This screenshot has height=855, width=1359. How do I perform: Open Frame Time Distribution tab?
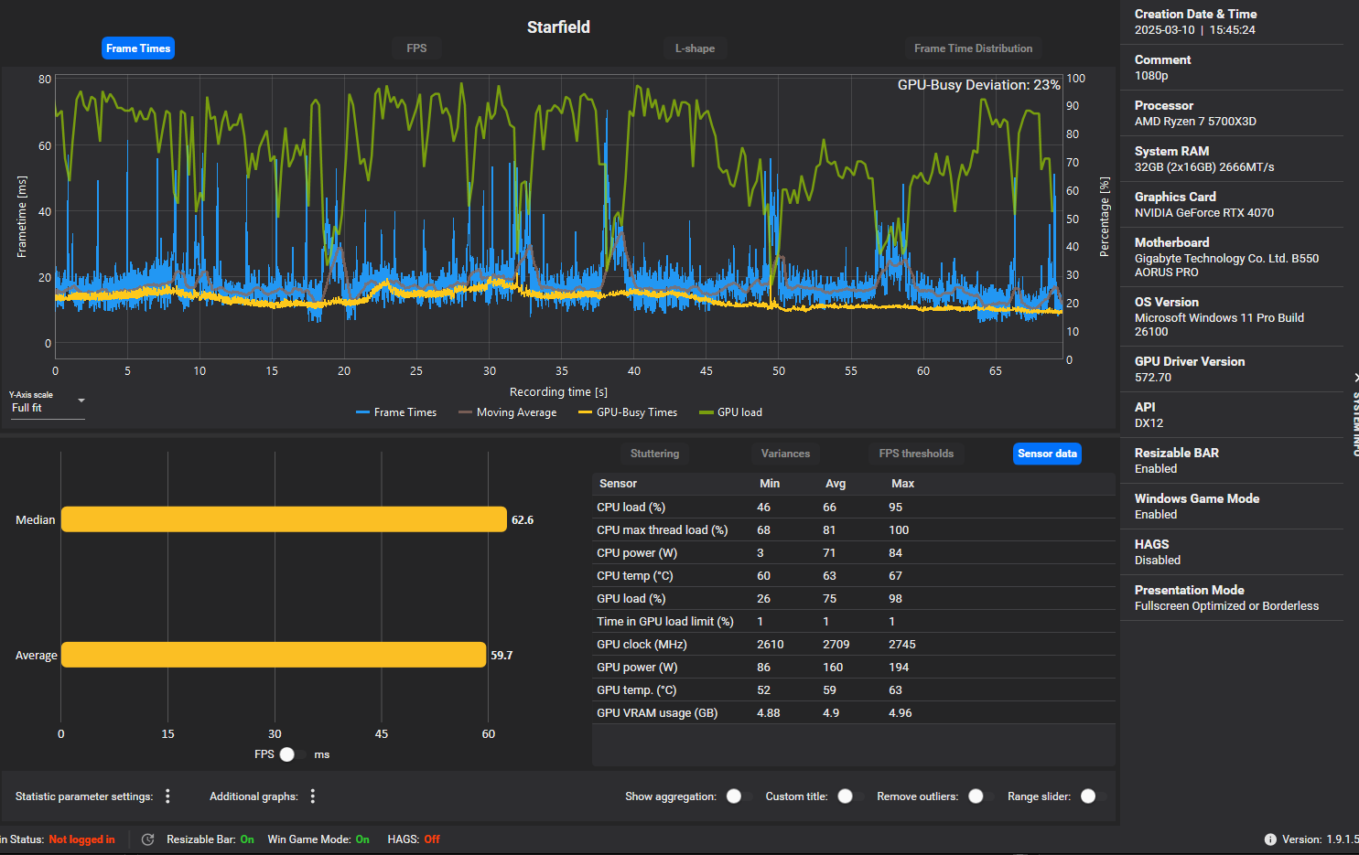(973, 48)
